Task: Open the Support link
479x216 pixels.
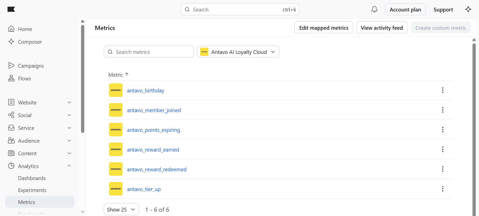Action: 443,10
